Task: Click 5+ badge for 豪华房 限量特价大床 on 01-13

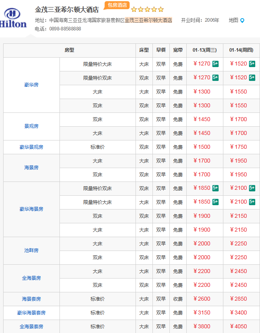Action: [x=215, y=64]
